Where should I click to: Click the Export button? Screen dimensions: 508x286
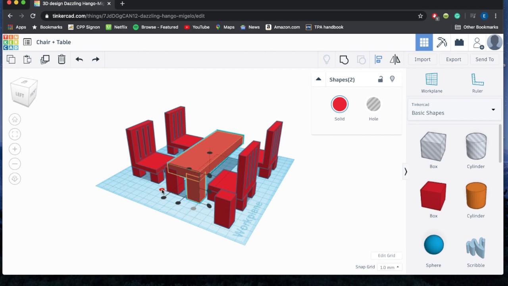pos(453,60)
